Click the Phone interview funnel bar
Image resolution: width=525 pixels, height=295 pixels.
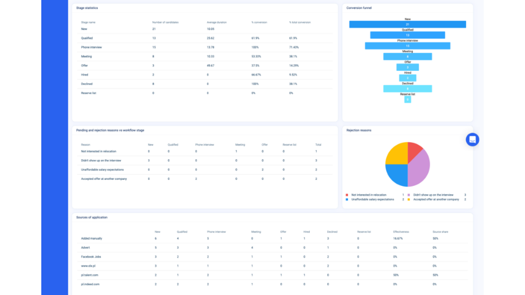point(407,45)
